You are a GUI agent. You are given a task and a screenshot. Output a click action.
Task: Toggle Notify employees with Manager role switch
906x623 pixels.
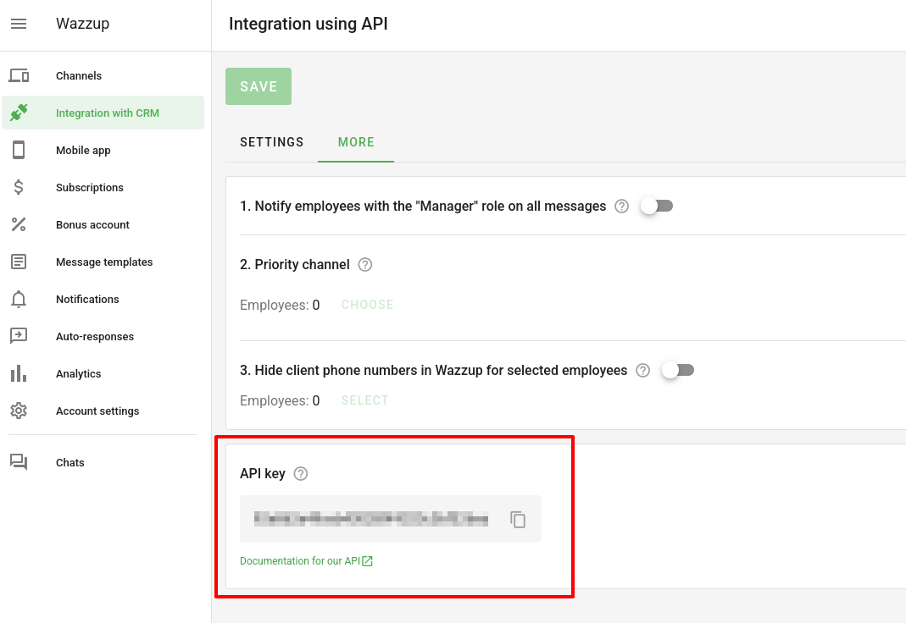(656, 206)
